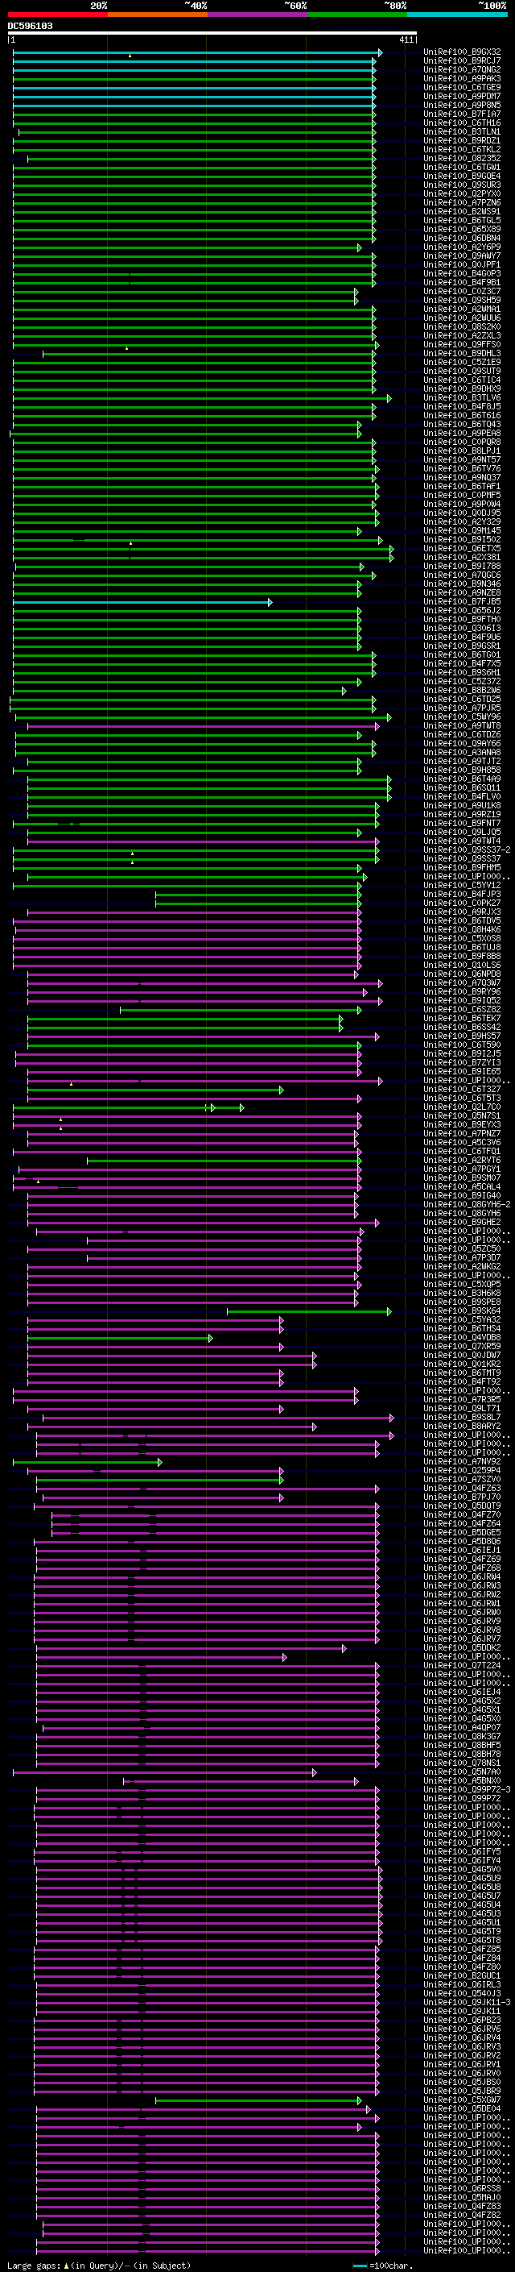Select hit label UniRef100_Q5JBS0
The width and height of the screenshot is (515, 2272).
(x=462, y=2083)
